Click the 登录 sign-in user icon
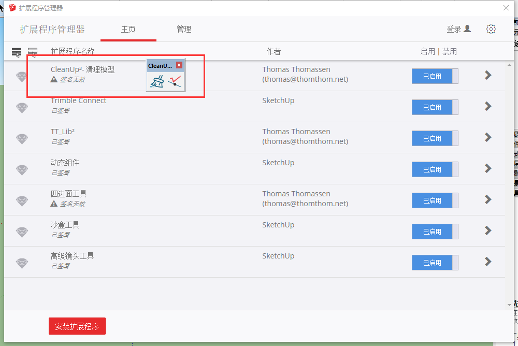 (x=467, y=29)
